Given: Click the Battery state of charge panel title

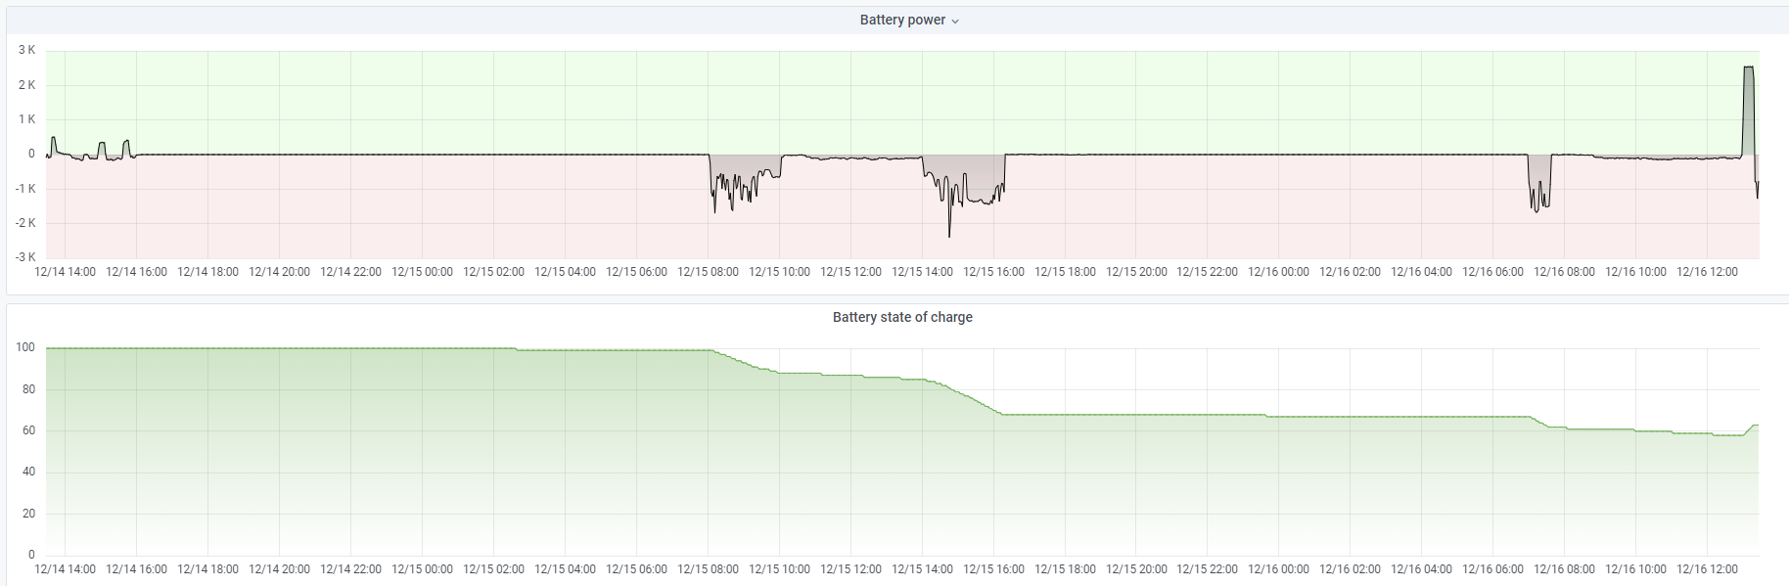Looking at the screenshot, I should [902, 317].
